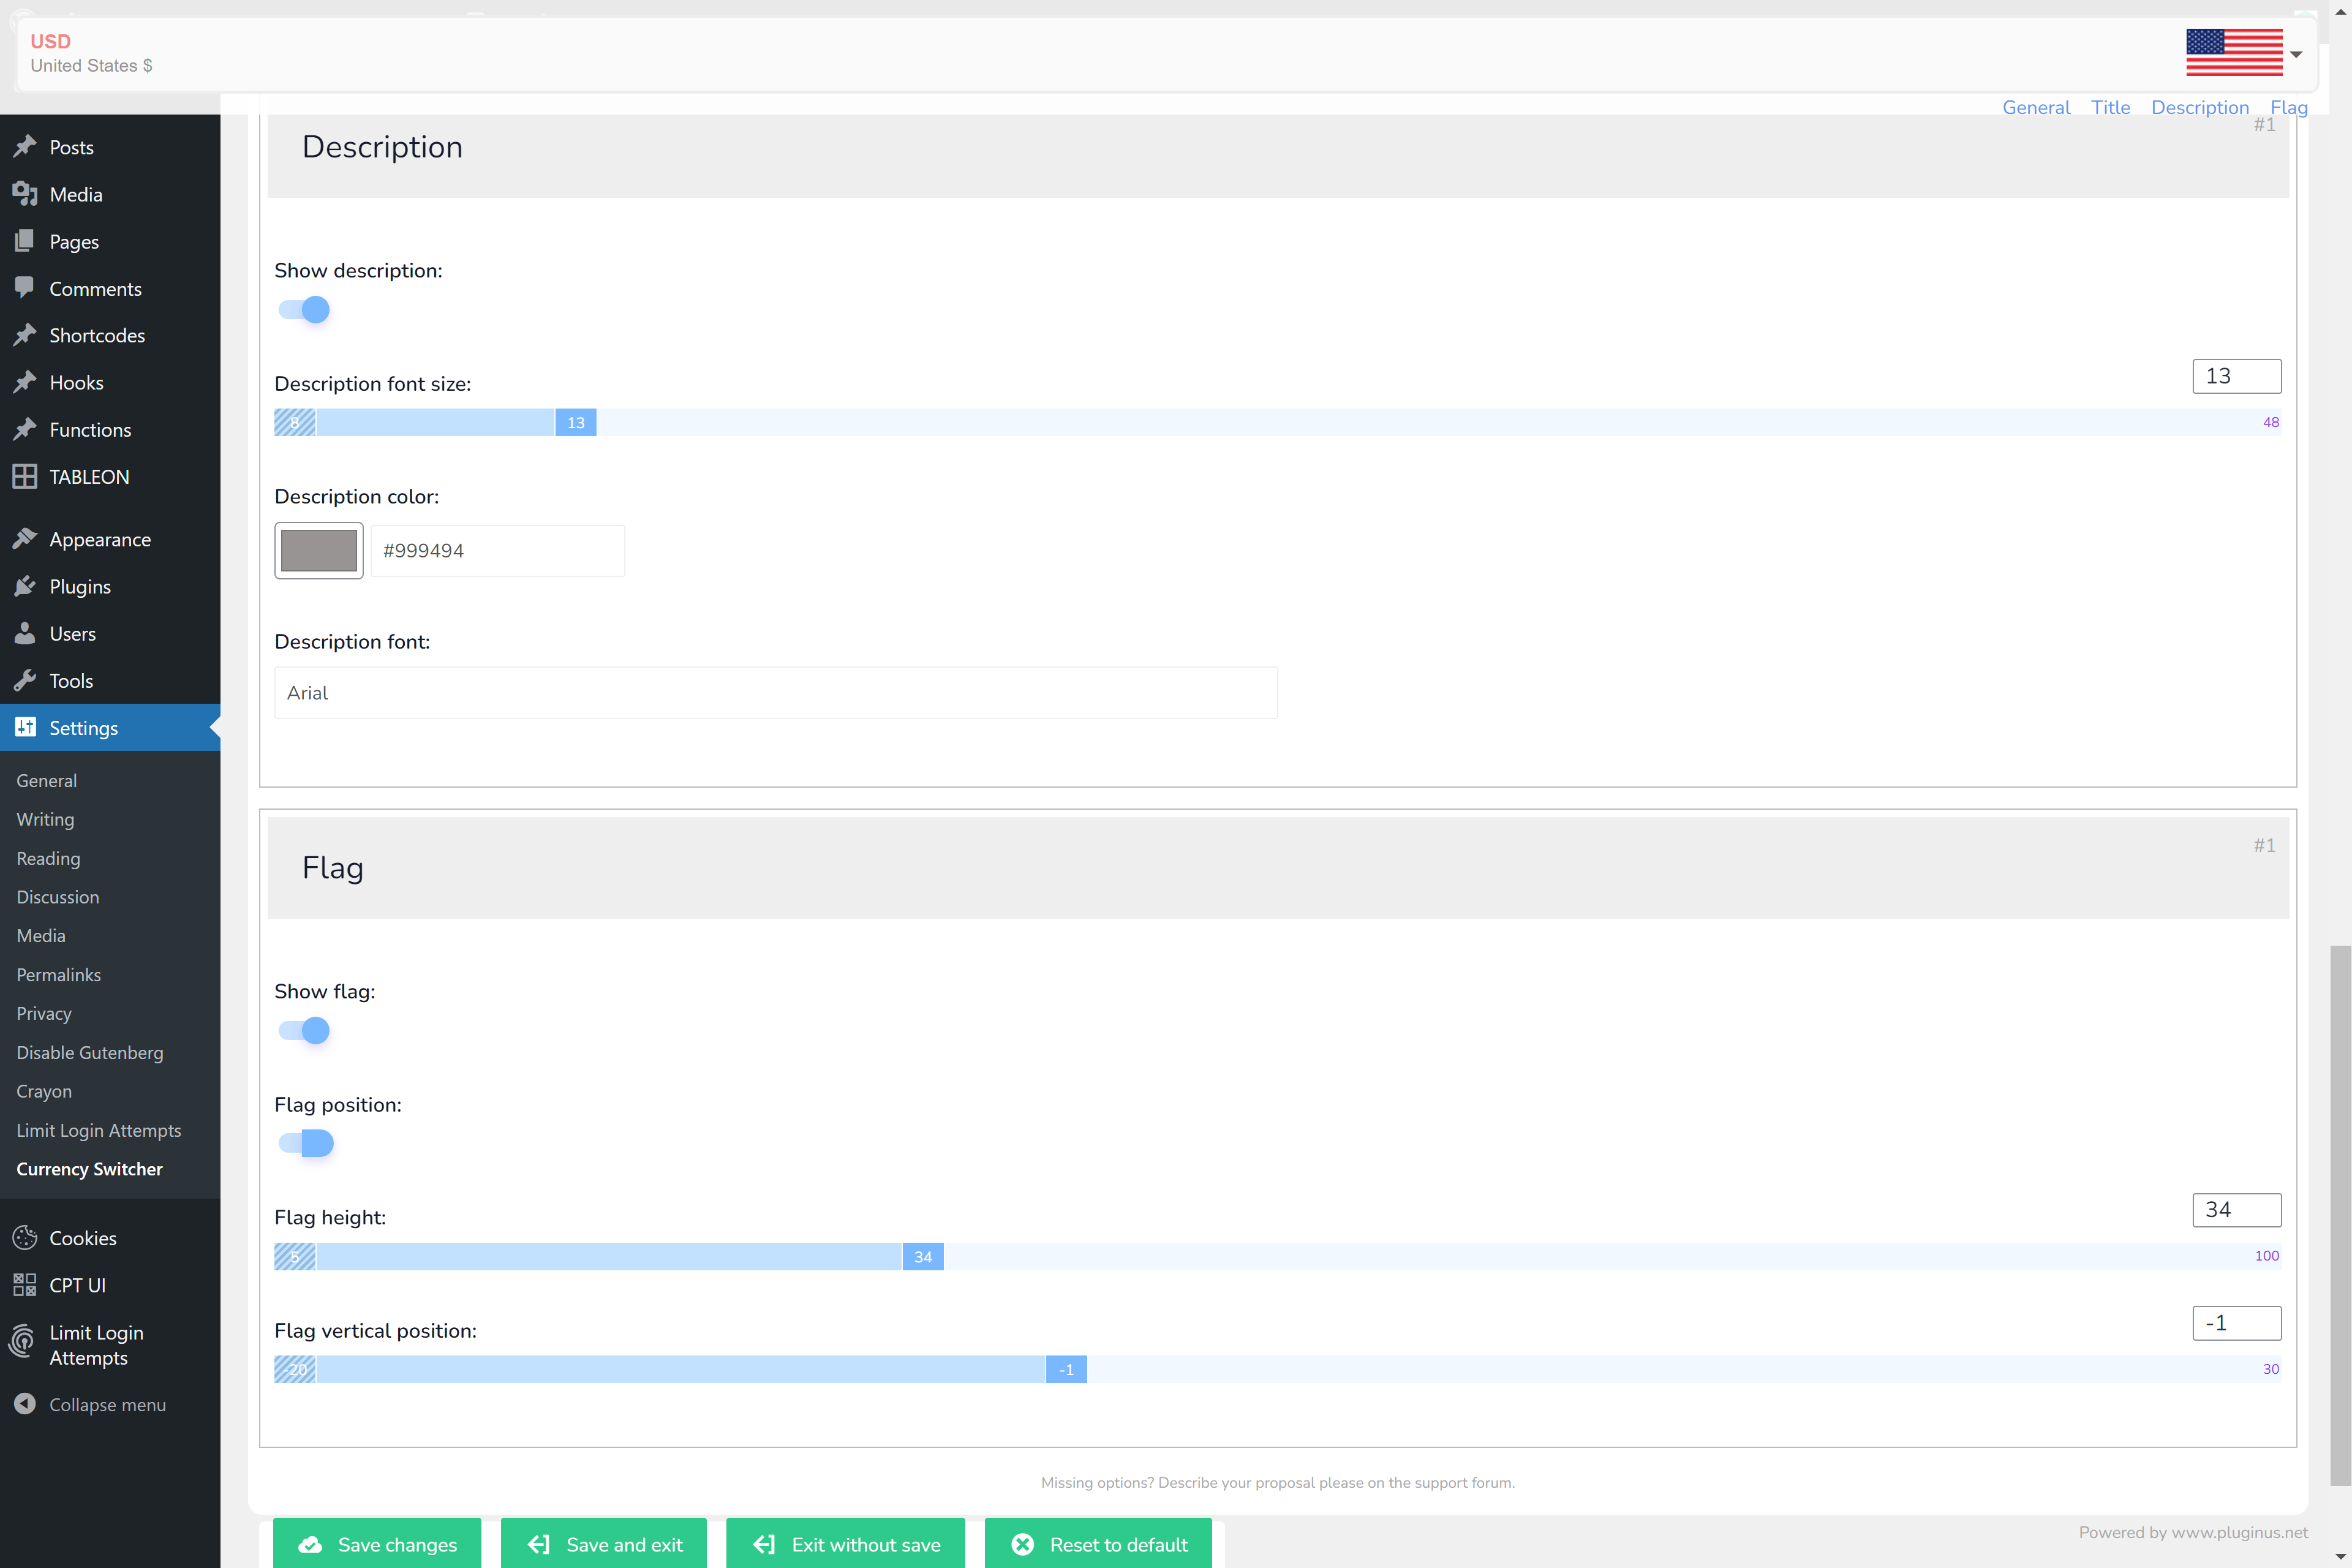The height and width of the screenshot is (1568, 2352).
Task: Click the #999494 color hex input
Action: click(498, 550)
